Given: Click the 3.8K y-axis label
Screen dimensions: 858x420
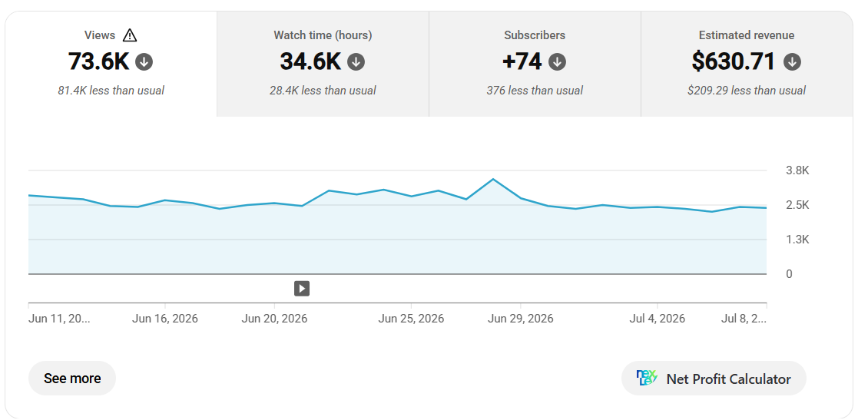Looking at the screenshot, I should point(797,170).
